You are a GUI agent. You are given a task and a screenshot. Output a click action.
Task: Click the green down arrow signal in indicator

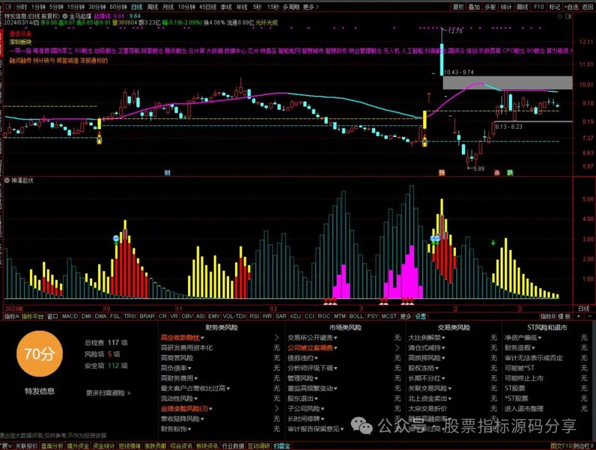493,242
